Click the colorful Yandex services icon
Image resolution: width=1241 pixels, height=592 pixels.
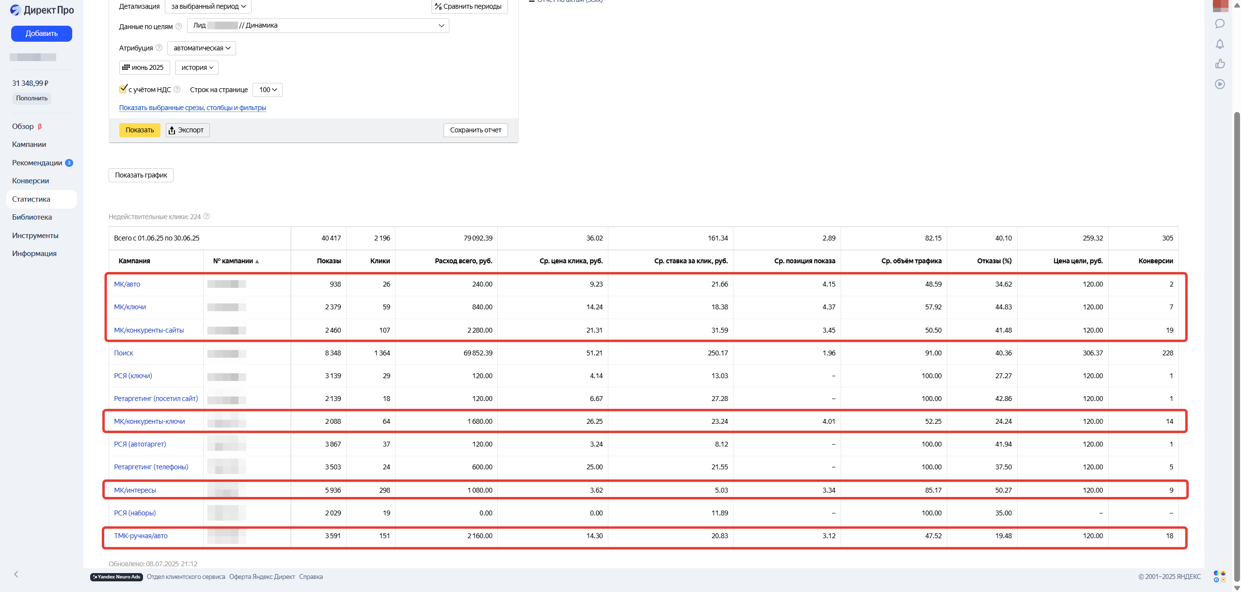(x=1220, y=576)
